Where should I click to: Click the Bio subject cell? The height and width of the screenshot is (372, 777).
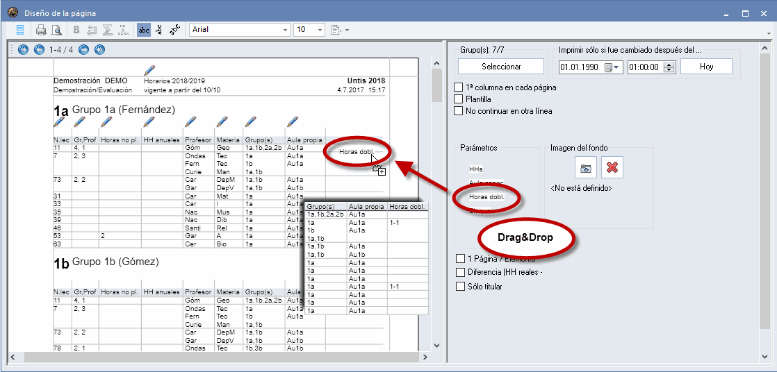point(222,244)
